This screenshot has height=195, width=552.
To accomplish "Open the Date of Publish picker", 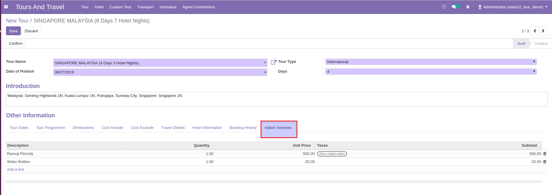I will tap(265, 72).
